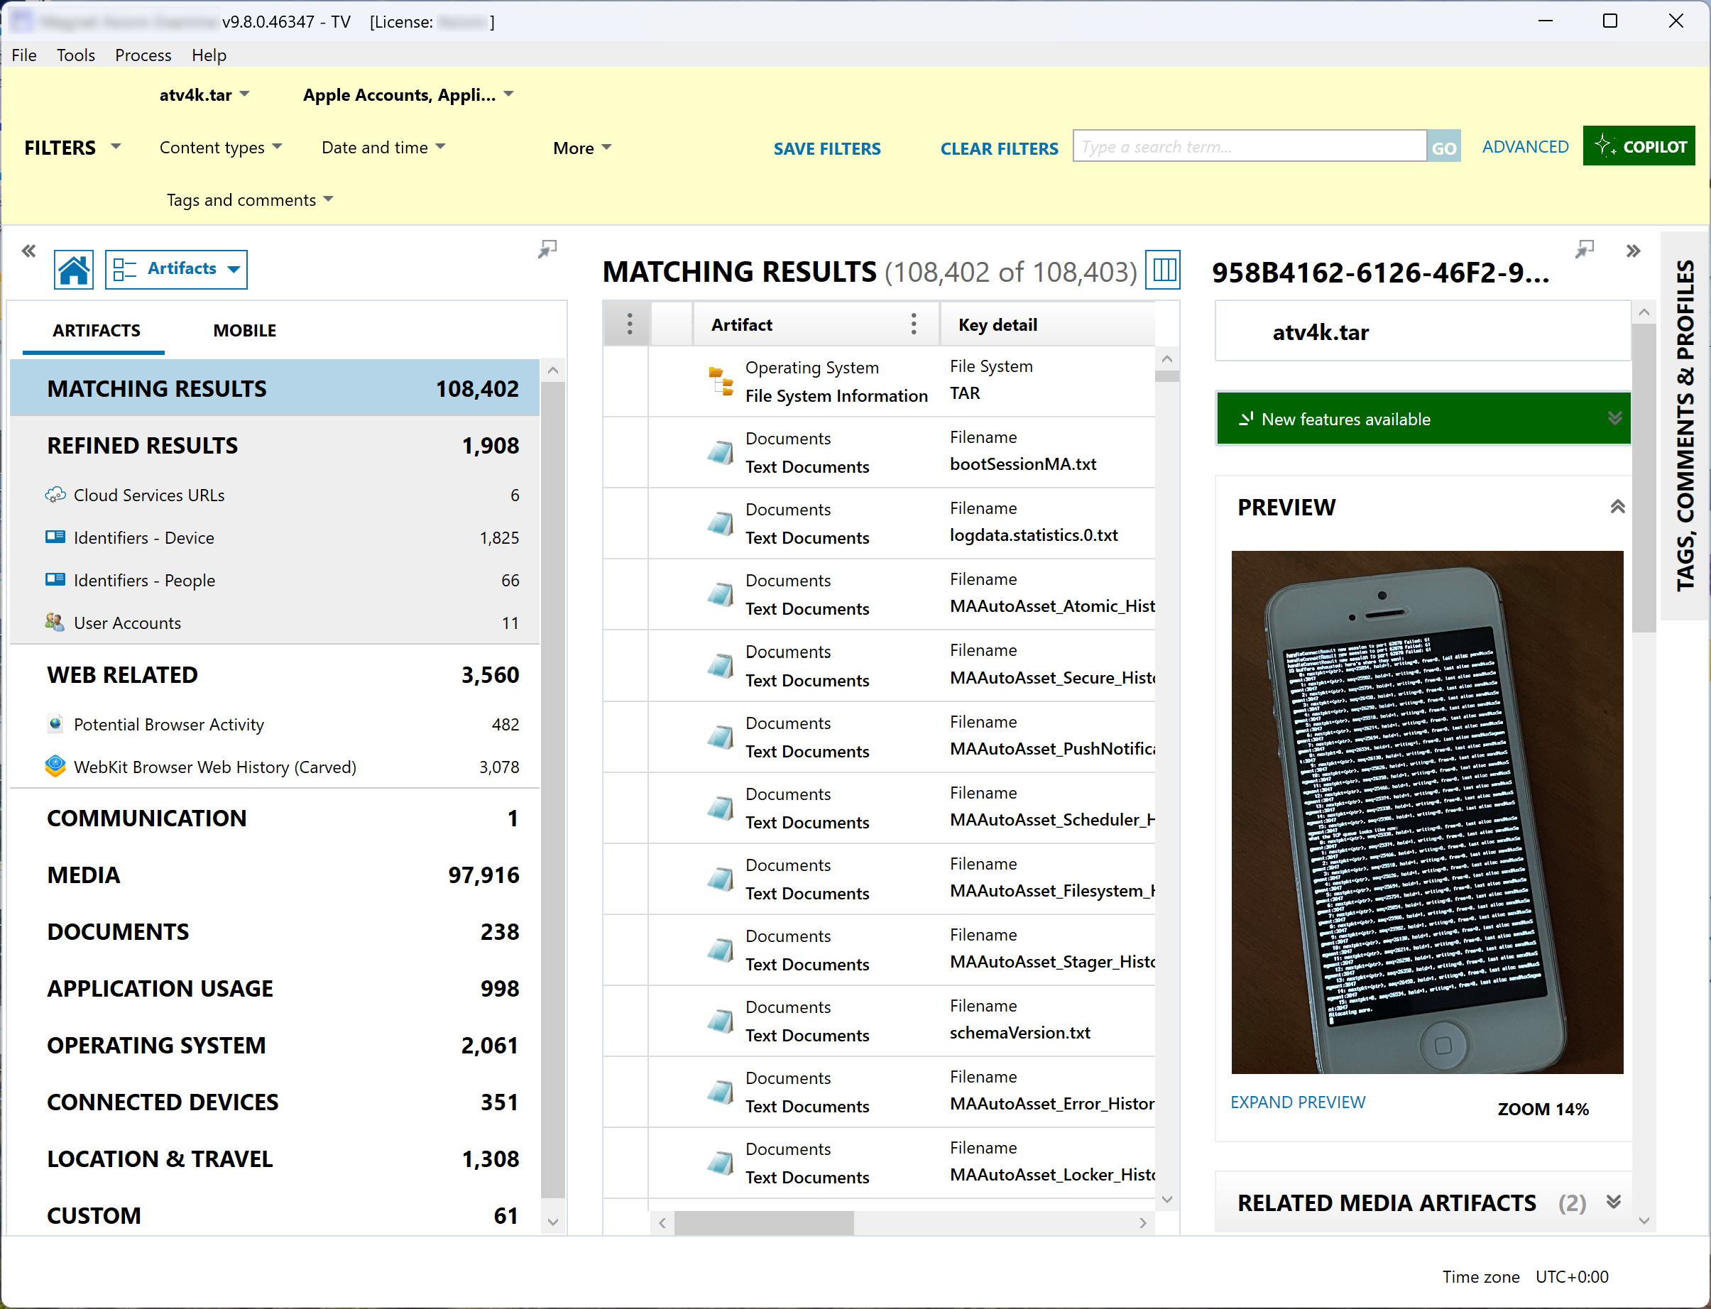Open row options three-dot menu

(x=629, y=324)
